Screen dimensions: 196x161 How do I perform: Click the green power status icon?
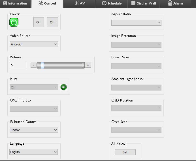pos(14,22)
